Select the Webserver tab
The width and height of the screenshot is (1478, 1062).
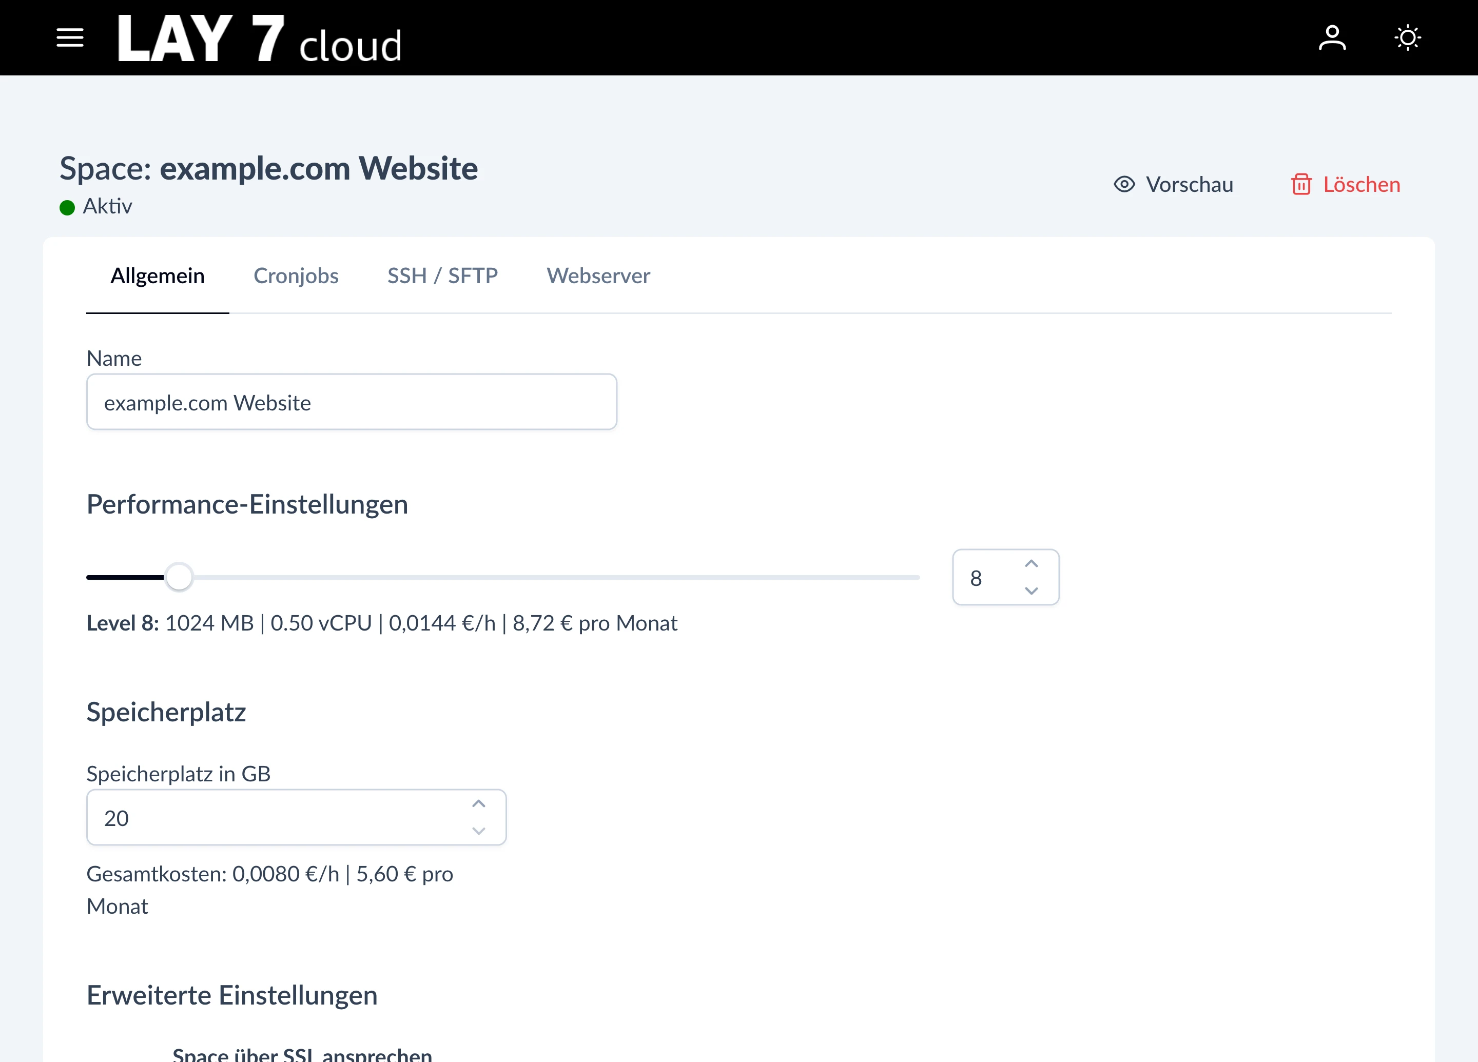(598, 276)
